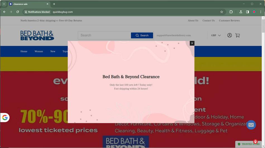Open the Chrome three-dot menu
Image resolution: width=265 pixels, height=148 pixels.
coord(261,12)
